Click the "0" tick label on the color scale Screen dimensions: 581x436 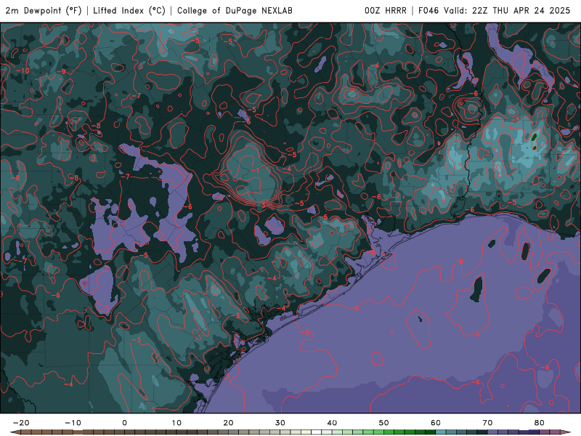pyautogui.click(x=124, y=423)
